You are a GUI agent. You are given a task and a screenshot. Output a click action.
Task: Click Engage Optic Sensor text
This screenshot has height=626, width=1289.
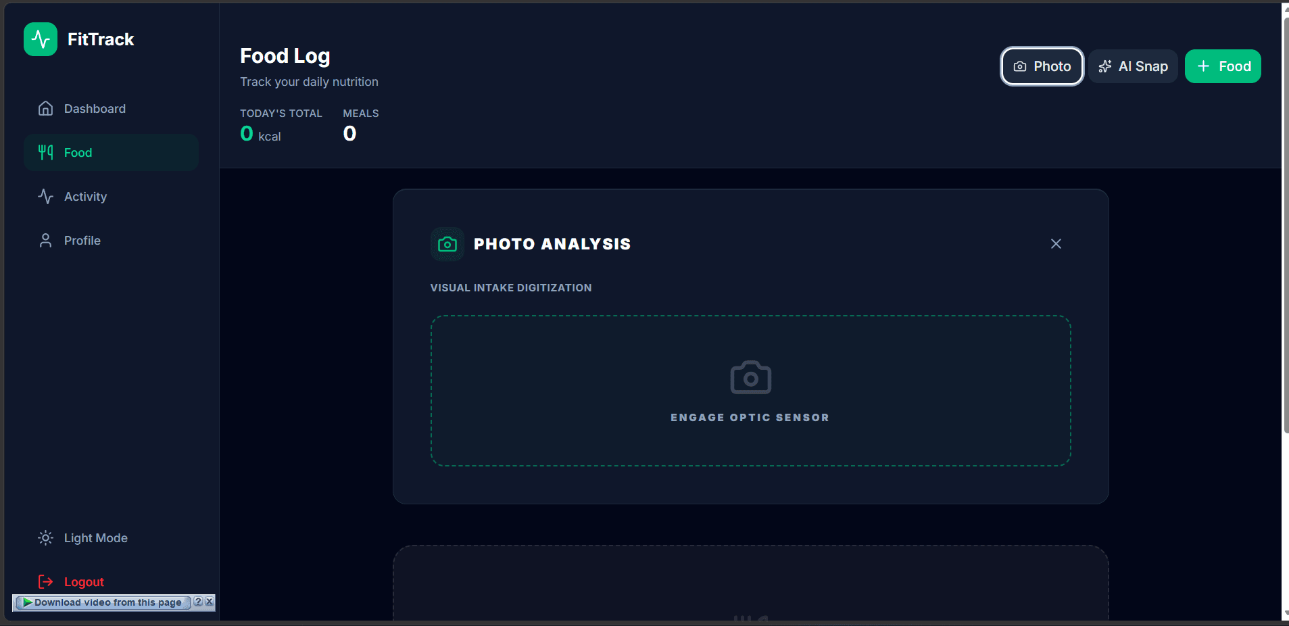click(x=750, y=418)
